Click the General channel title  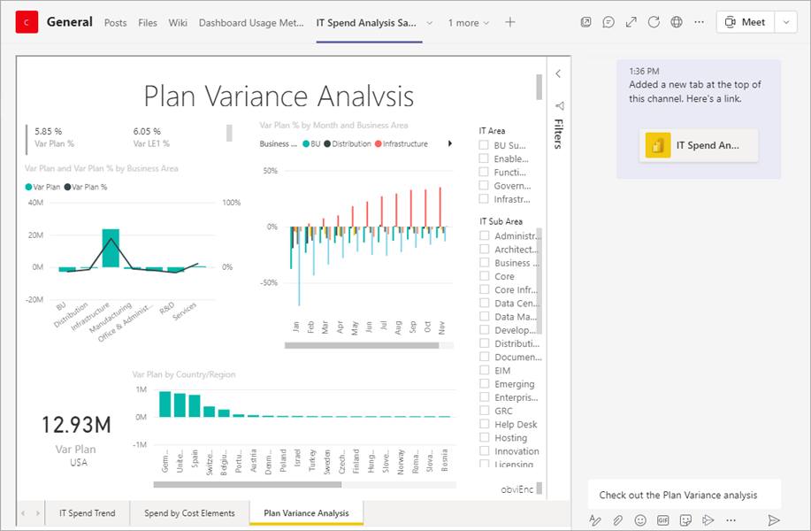click(x=69, y=22)
